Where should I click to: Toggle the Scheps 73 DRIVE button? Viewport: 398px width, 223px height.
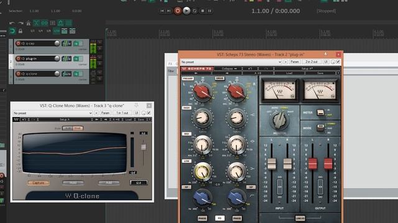(220, 79)
